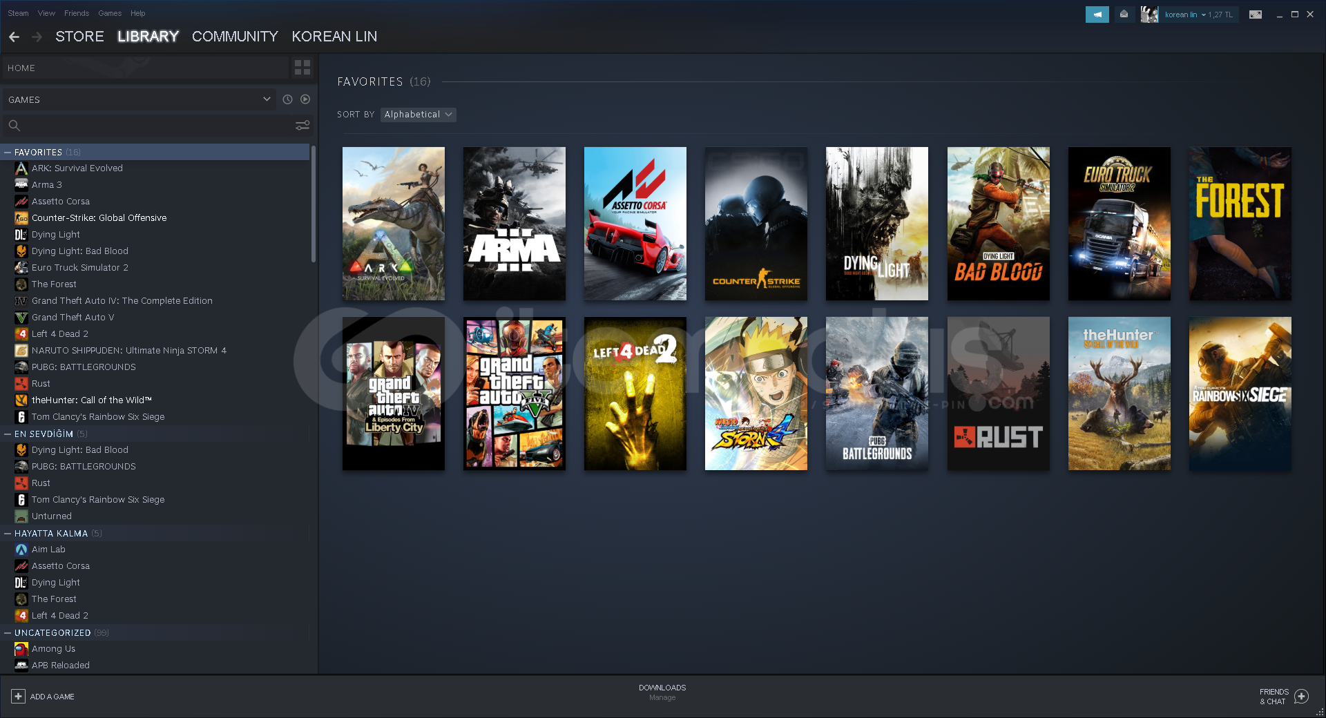
Task: Go to library HOME
Action: tap(145, 68)
